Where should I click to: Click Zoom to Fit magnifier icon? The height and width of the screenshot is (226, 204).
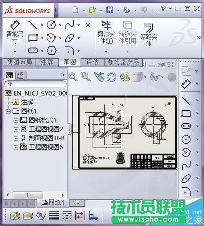tap(73, 77)
